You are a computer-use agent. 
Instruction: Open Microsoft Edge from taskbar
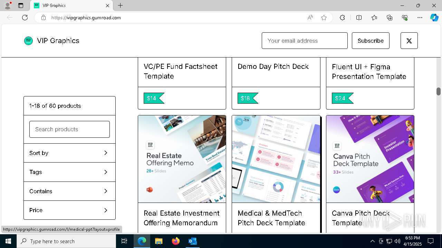[142, 241]
